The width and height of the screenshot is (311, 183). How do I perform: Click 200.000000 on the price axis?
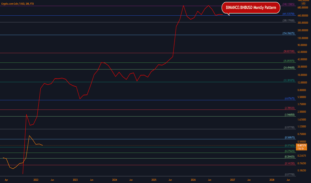(x=303, y=30)
